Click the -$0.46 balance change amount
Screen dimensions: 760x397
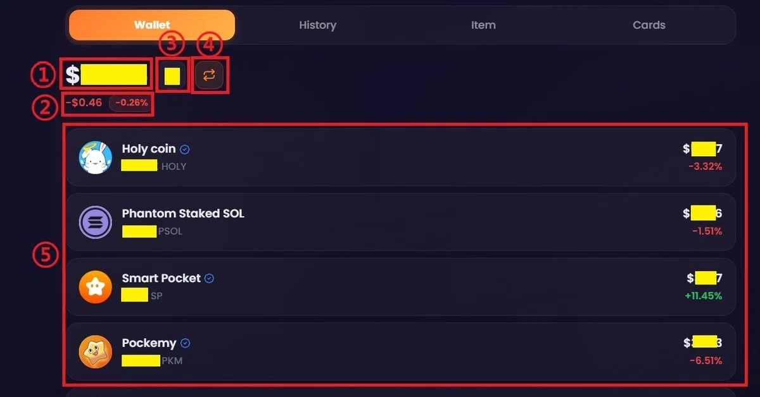84,102
